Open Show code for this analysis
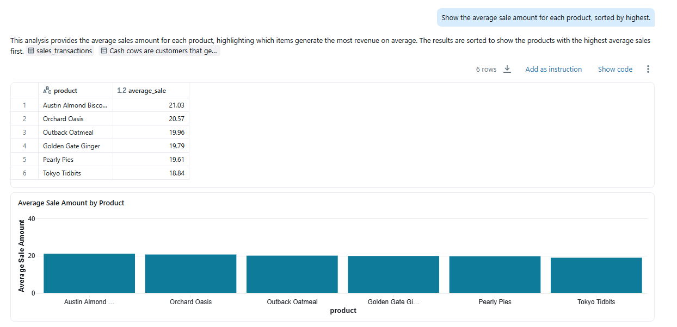 click(x=615, y=69)
